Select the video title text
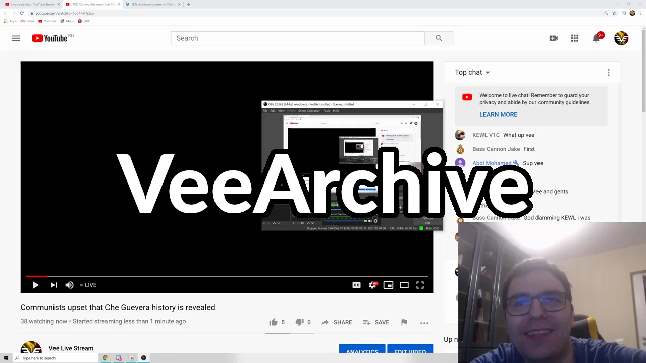This screenshot has height=363, width=646. pyautogui.click(x=118, y=307)
